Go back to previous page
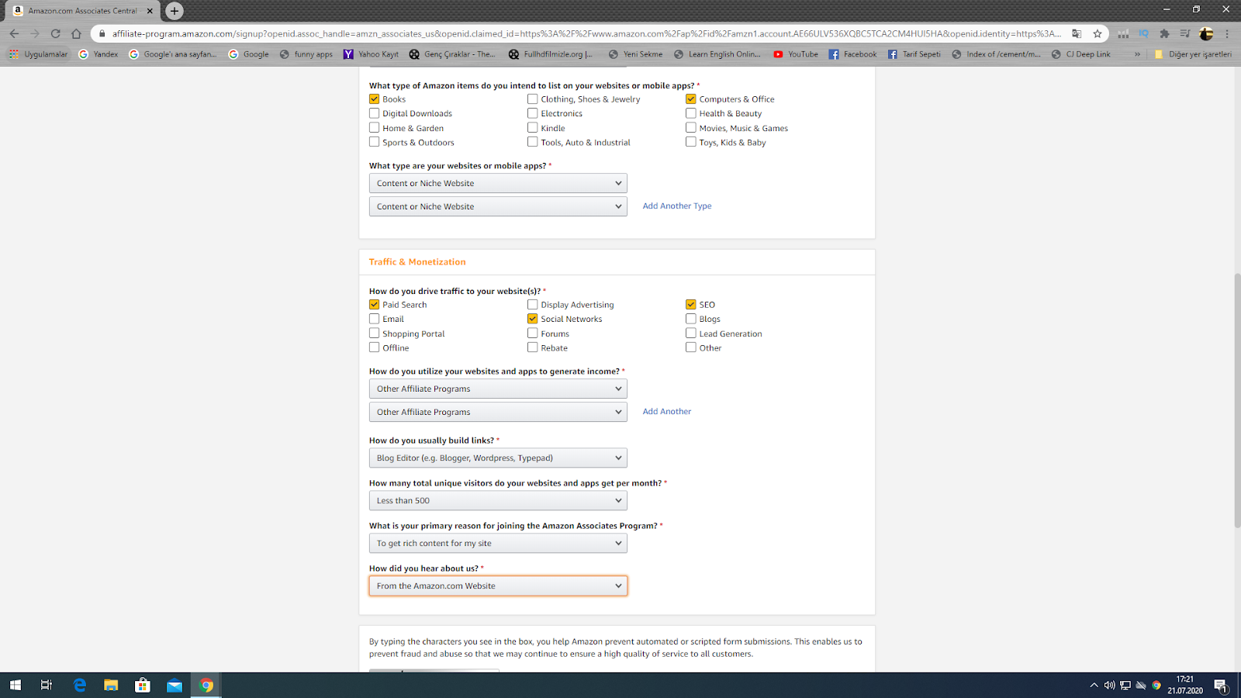 point(14,33)
